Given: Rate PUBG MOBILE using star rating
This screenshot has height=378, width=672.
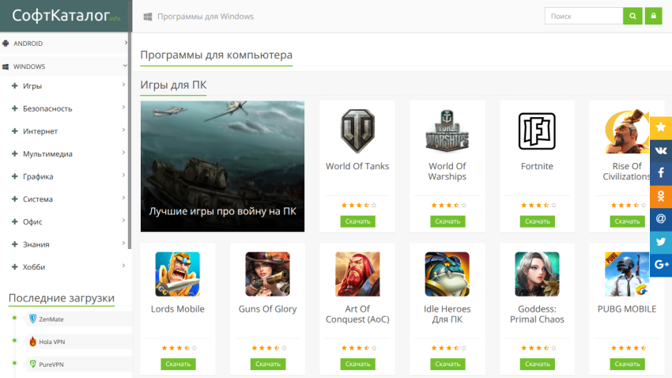Looking at the screenshot, I should click(629, 348).
